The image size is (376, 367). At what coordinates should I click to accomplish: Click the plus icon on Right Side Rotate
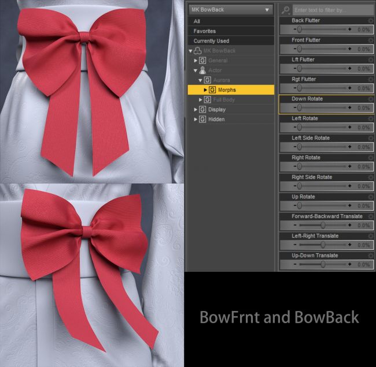(349, 186)
